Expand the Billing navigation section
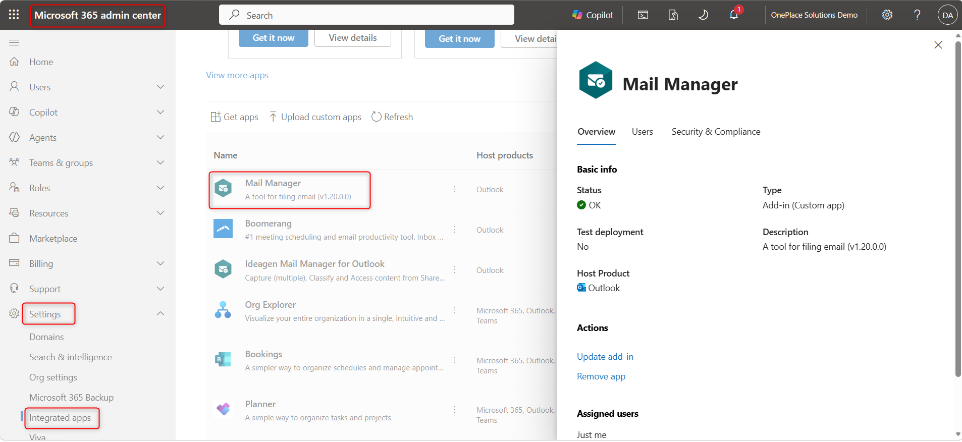 point(161,263)
